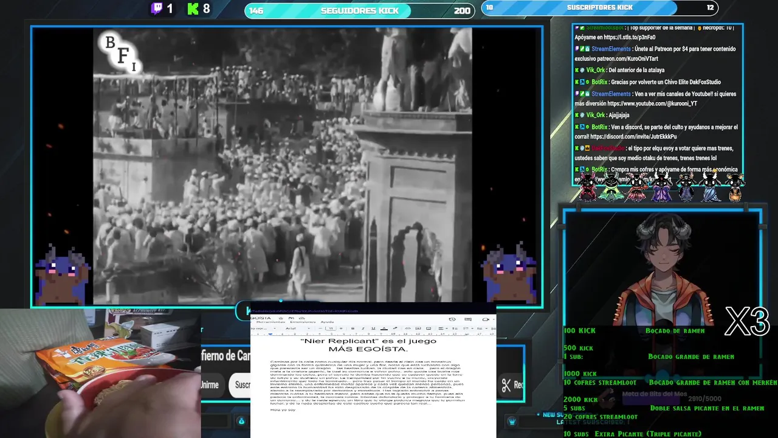778x438 pixels.
Task: Open the Extensiones menu in Docs
Action: (303, 322)
